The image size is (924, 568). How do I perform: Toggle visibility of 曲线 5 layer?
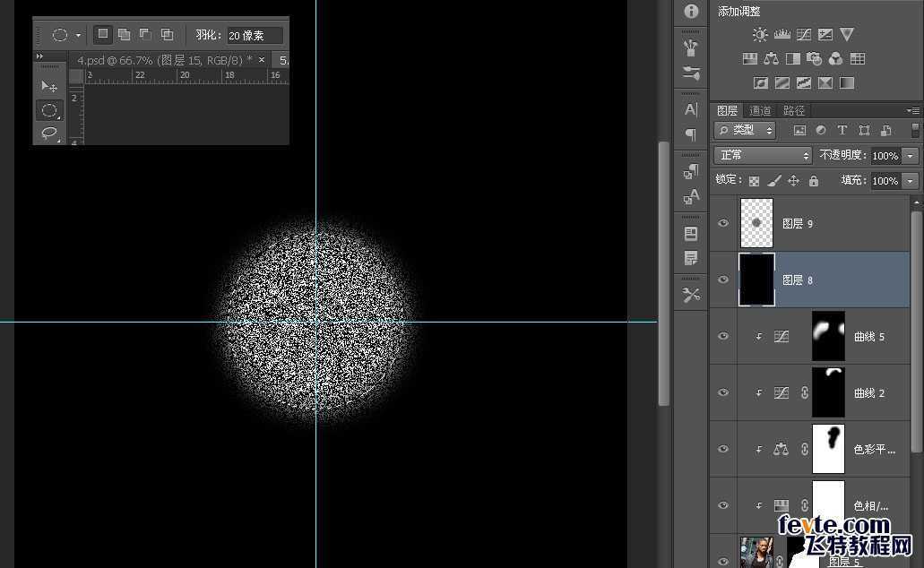(723, 336)
